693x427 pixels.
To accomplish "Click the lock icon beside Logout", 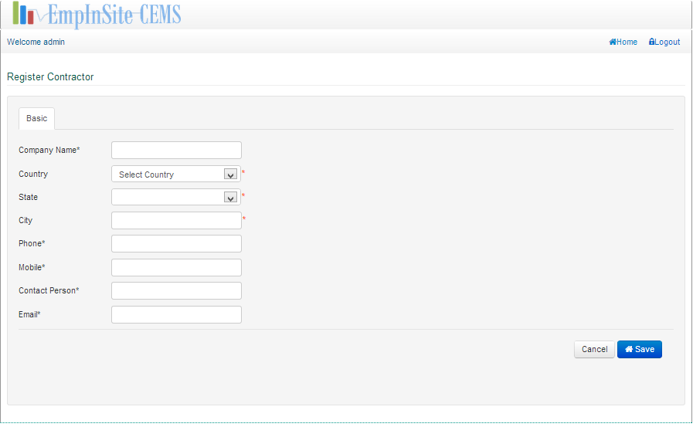I will coord(651,42).
